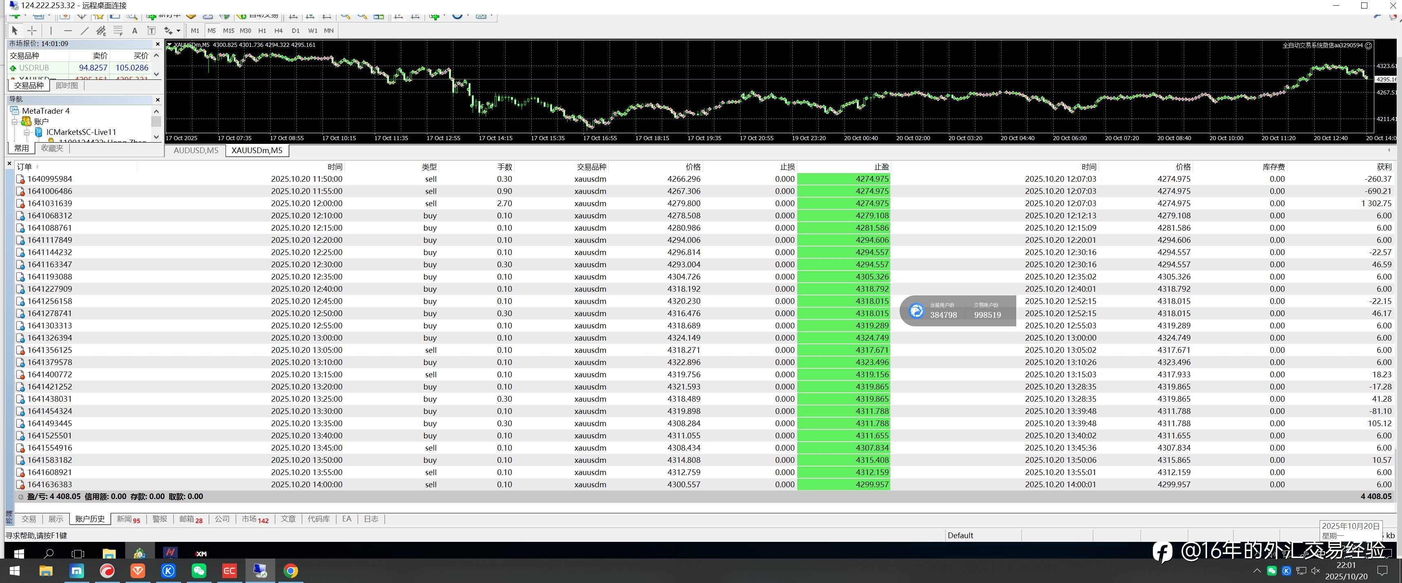Select order 1641031639 row
The width and height of the screenshot is (1402, 583).
pyautogui.click(x=49, y=203)
